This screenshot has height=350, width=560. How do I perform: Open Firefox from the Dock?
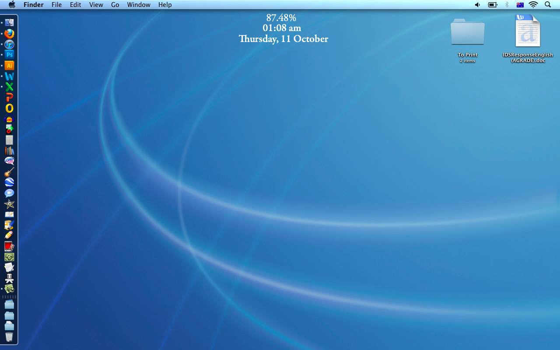coord(9,34)
